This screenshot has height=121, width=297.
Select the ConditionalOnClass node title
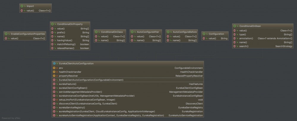(112, 32)
